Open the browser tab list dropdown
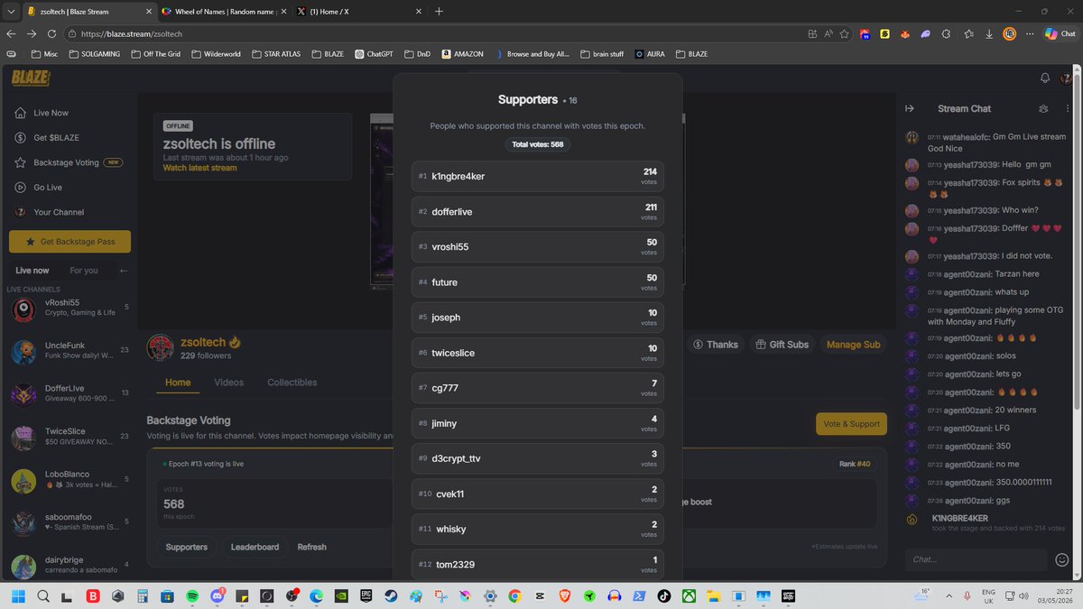The height and width of the screenshot is (609, 1083). pos(9,11)
